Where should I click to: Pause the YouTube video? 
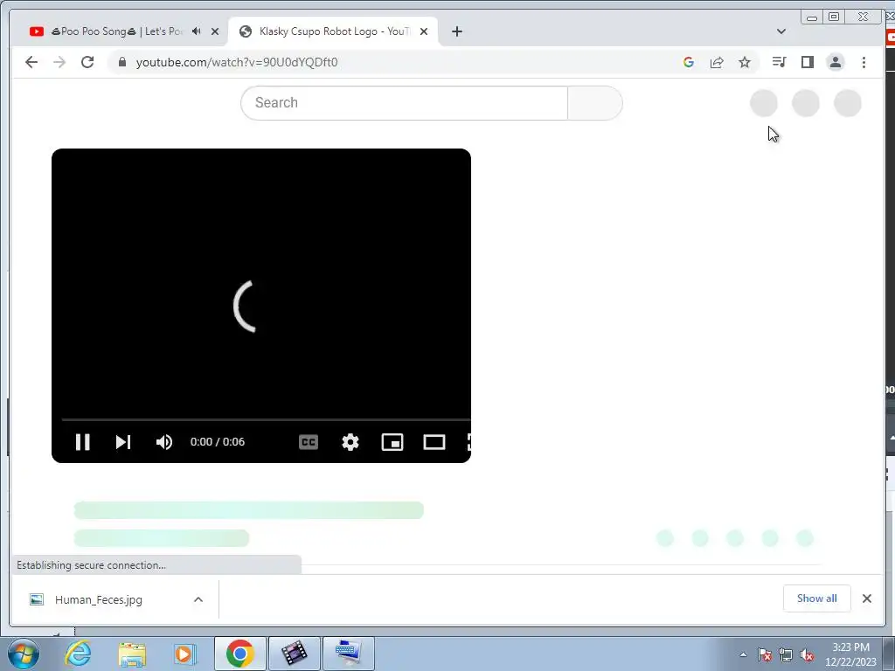click(x=83, y=442)
